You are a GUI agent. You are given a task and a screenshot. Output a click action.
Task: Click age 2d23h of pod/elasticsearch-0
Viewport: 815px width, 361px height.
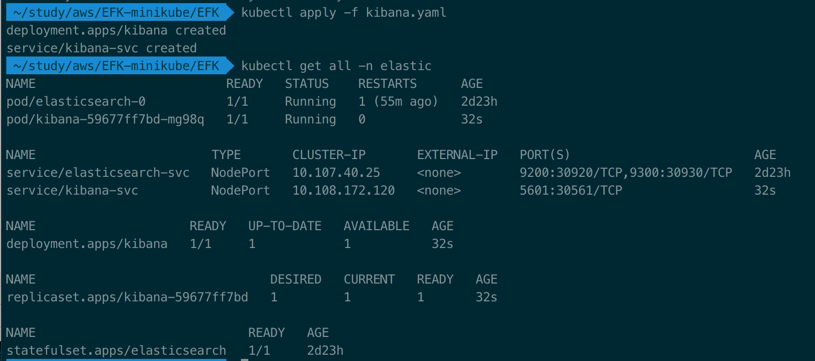pyautogui.click(x=479, y=101)
